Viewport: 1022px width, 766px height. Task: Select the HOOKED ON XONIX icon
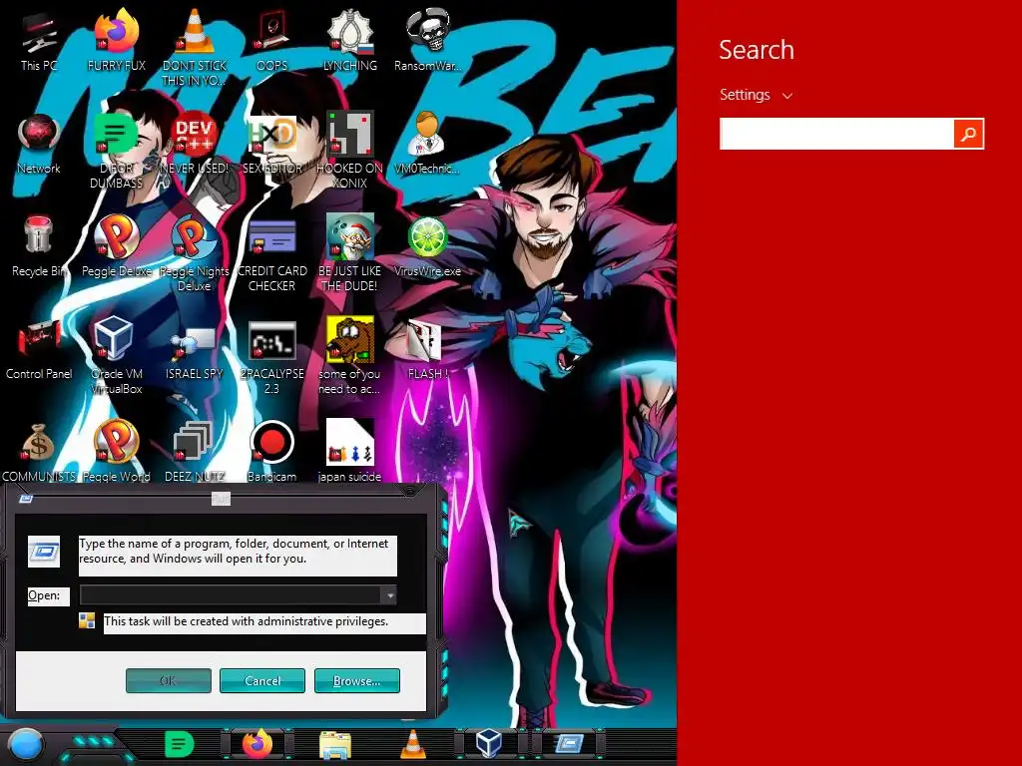click(x=350, y=150)
